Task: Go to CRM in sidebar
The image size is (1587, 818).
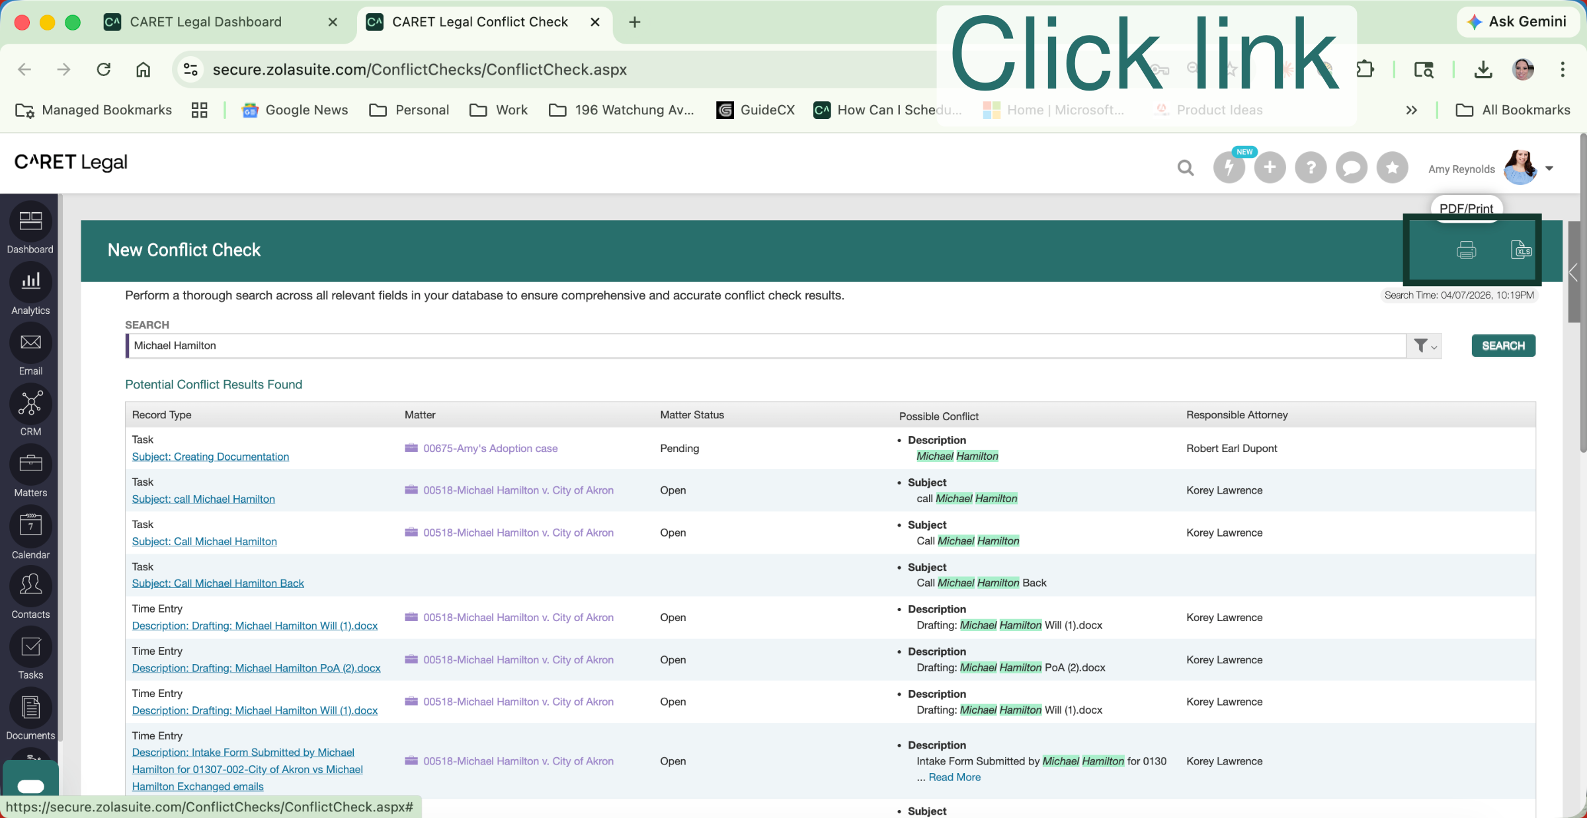Action: coord(30,404)
